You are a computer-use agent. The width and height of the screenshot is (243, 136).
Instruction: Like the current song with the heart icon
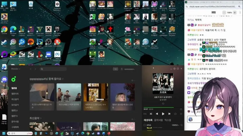163,104
